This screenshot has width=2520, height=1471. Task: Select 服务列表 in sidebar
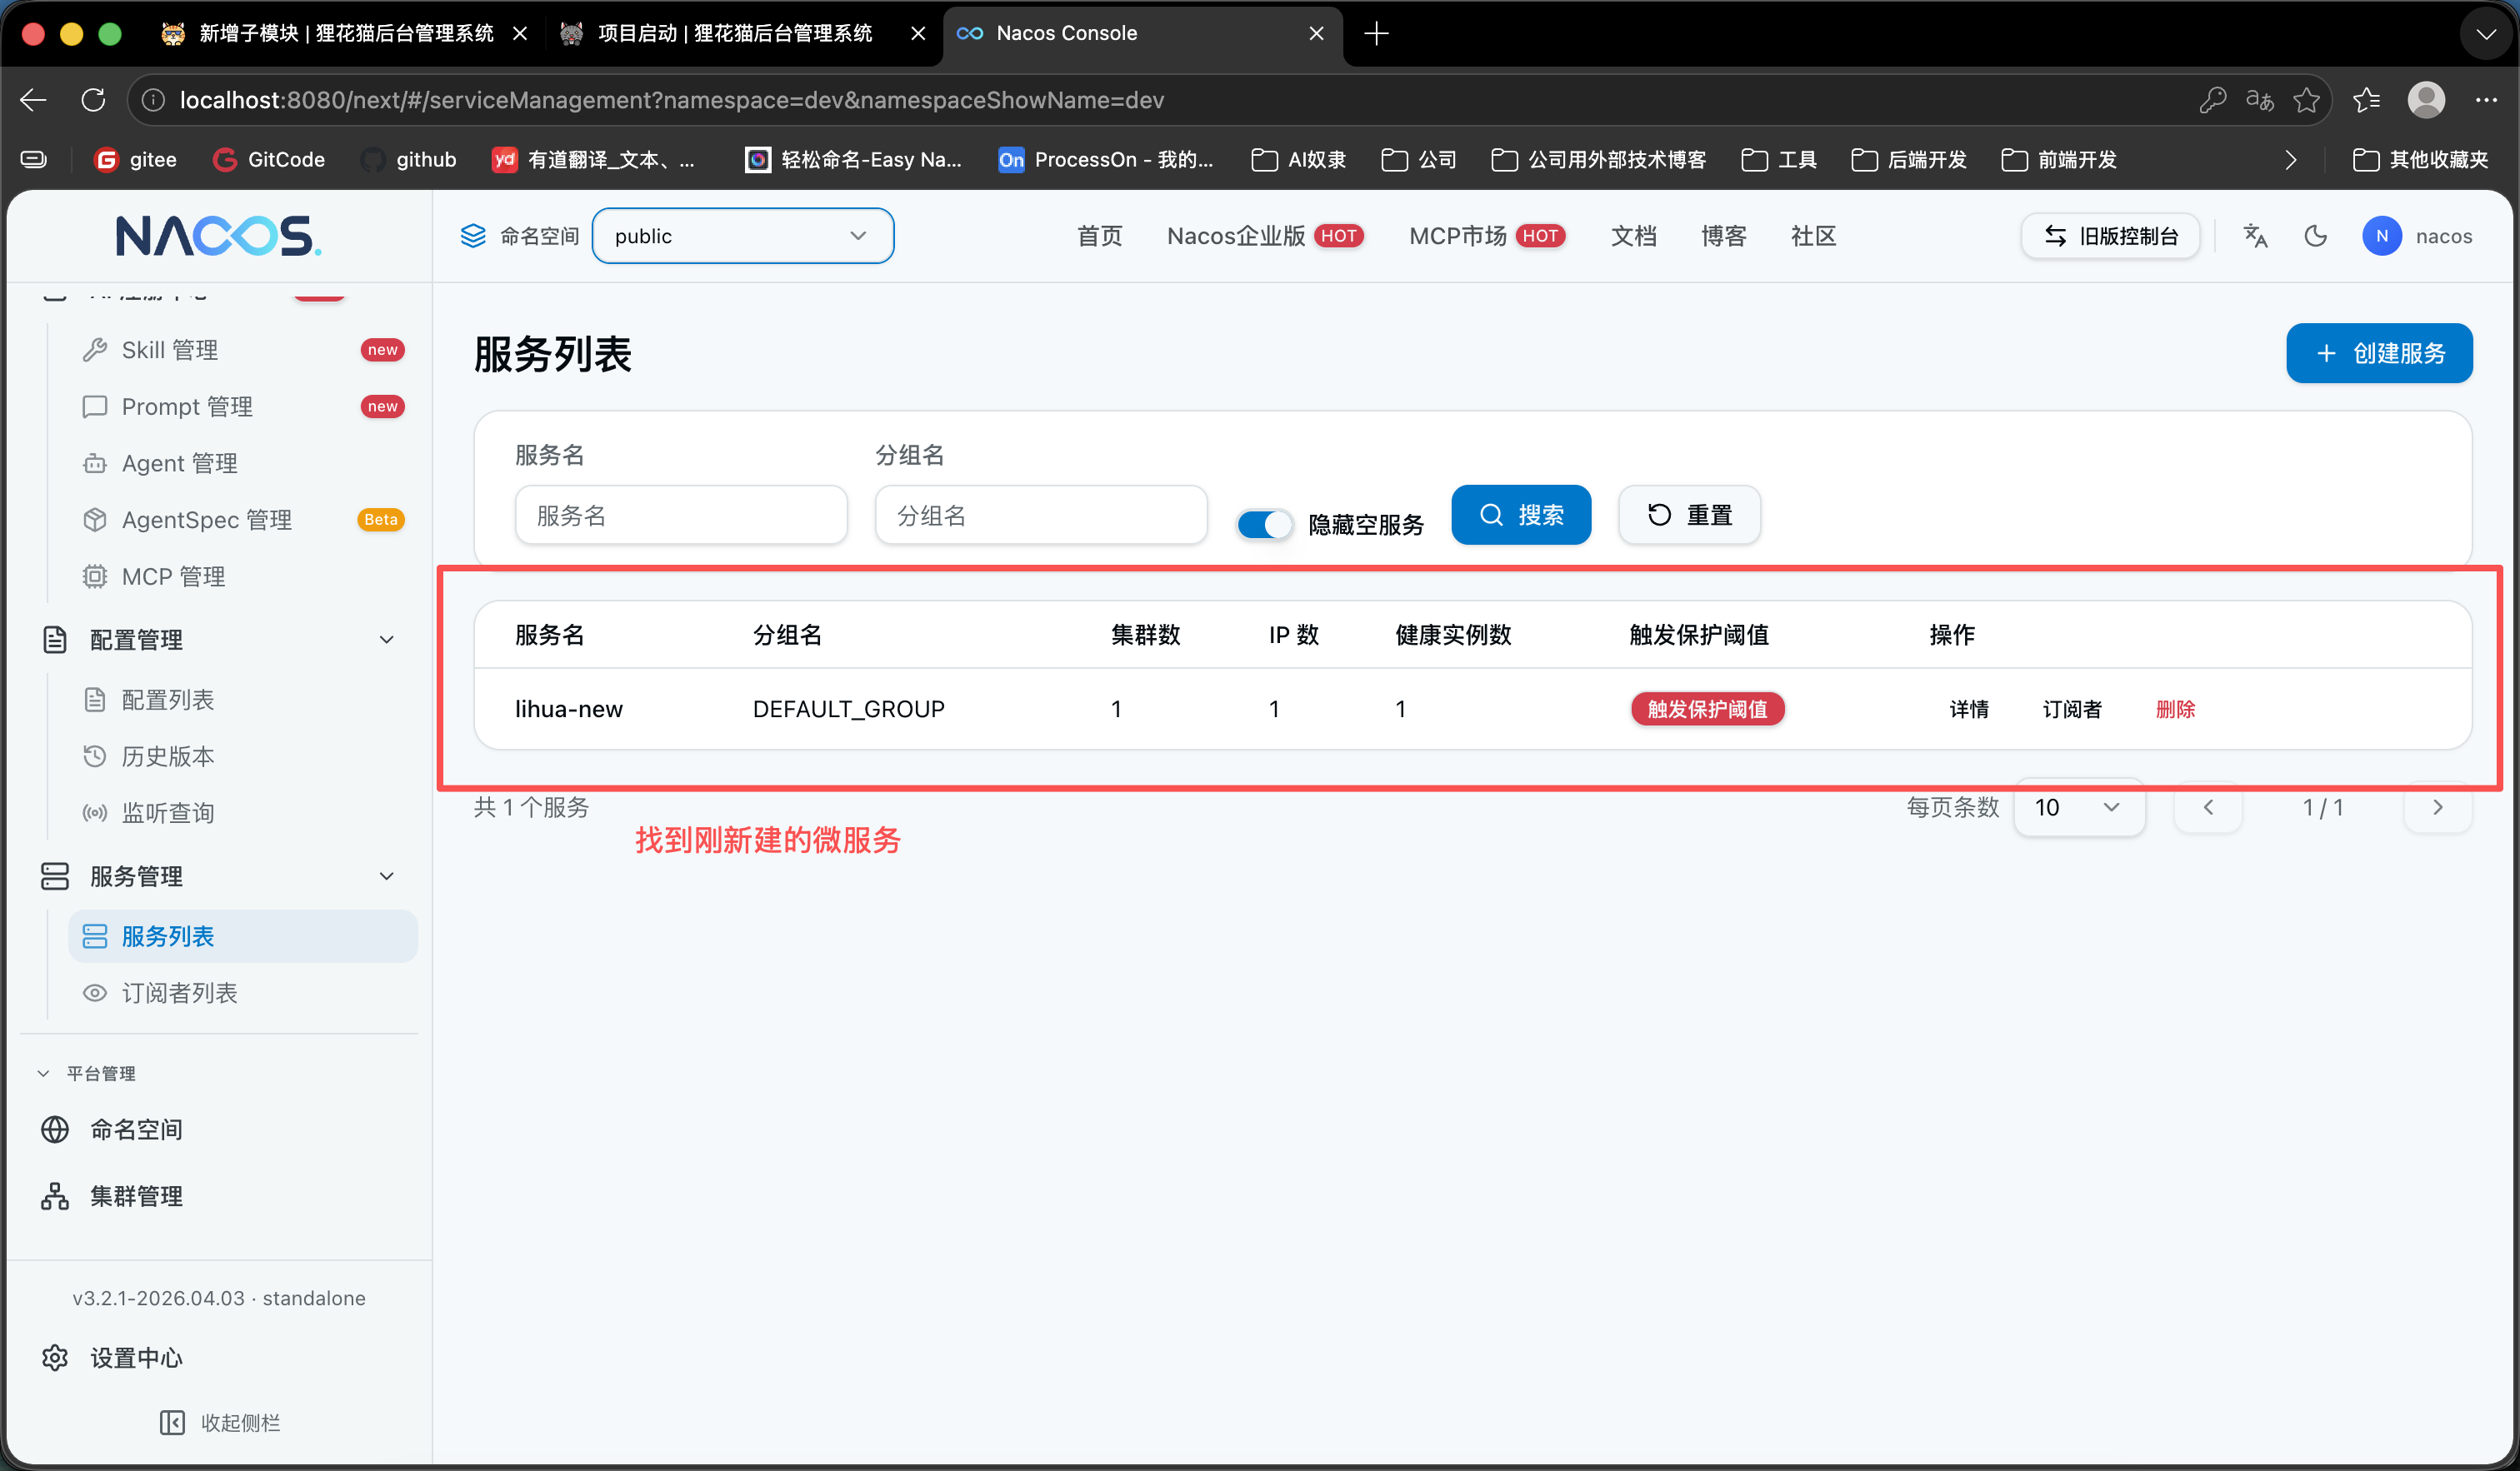[243, 936]
